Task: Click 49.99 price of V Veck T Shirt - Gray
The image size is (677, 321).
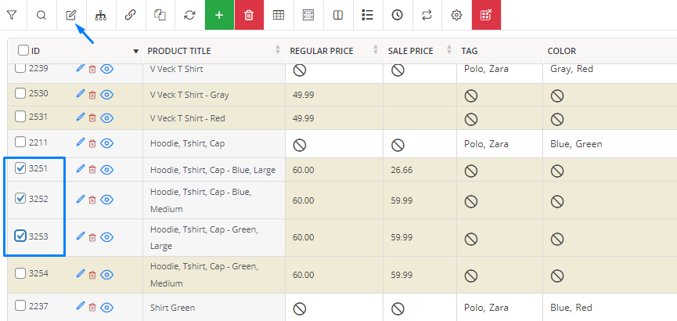Action: [303, 95]
